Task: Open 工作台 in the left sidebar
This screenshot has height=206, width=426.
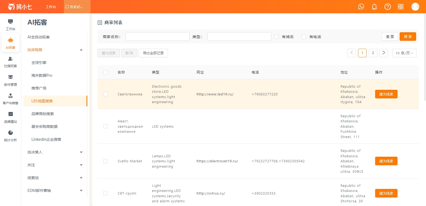Action: point(10,25)
